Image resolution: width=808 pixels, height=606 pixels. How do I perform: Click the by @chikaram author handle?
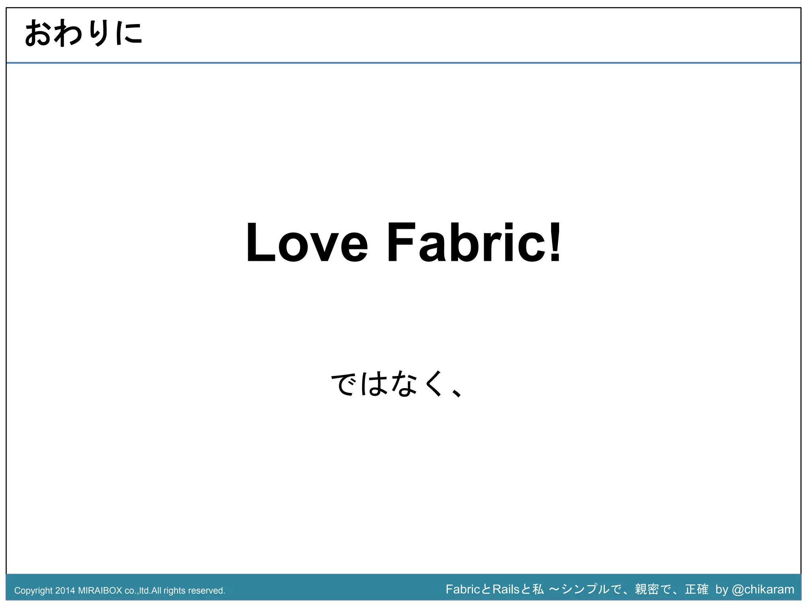tap(755, 589)
